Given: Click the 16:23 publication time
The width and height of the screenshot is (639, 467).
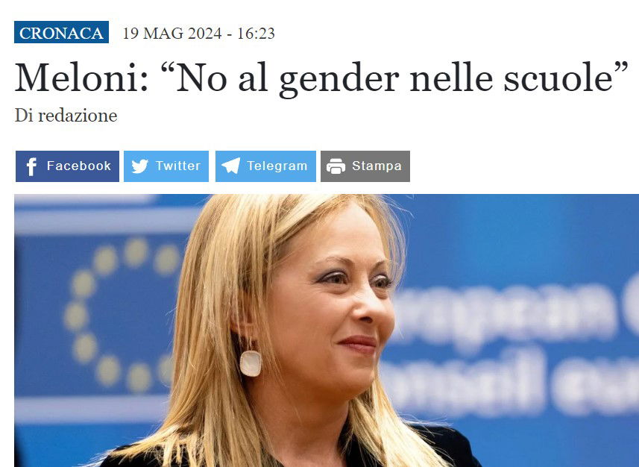Looking at the screenshot, I should (x=256, y=33).
